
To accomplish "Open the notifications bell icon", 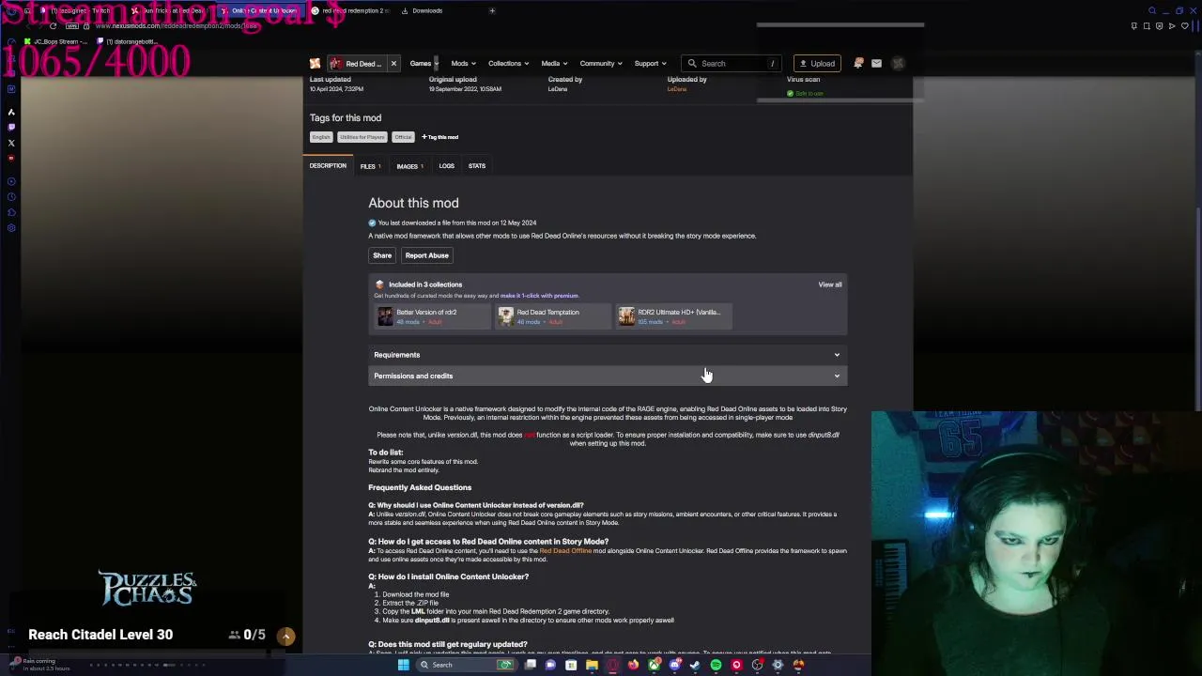I will point(858,64).
